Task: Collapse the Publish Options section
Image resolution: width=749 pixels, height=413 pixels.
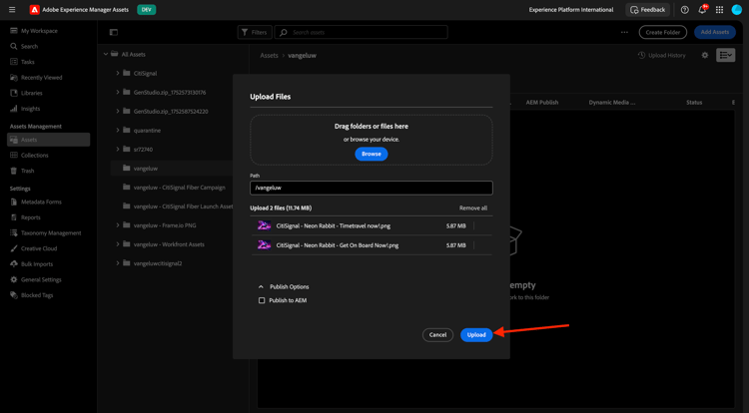Action: click(x=261, y=286)
